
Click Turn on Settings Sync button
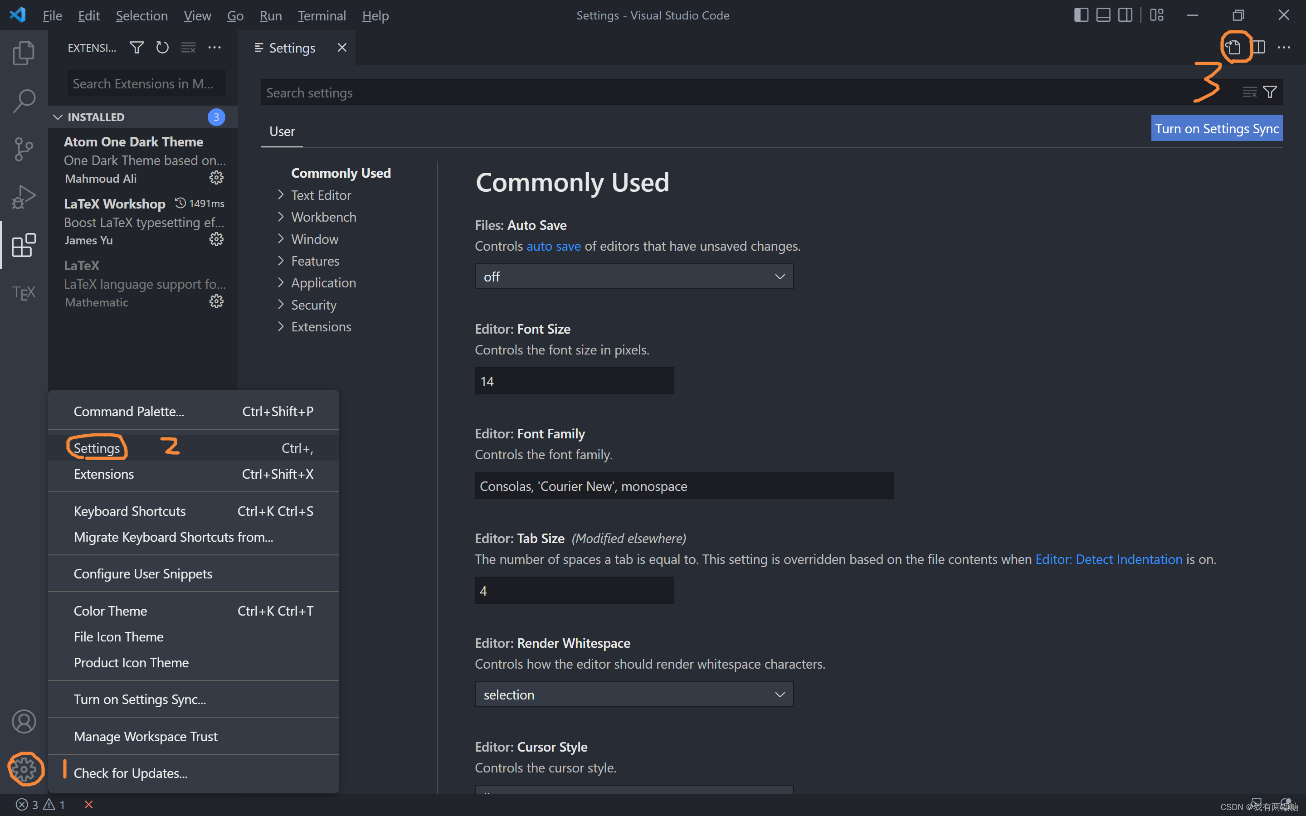1216,128
